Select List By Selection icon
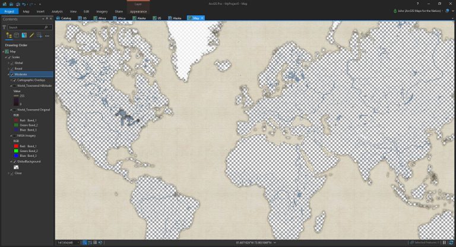Screen dimensions: 456x247 (24, 36)
